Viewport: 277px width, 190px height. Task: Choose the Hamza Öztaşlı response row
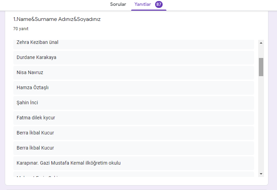click(134, 87)
